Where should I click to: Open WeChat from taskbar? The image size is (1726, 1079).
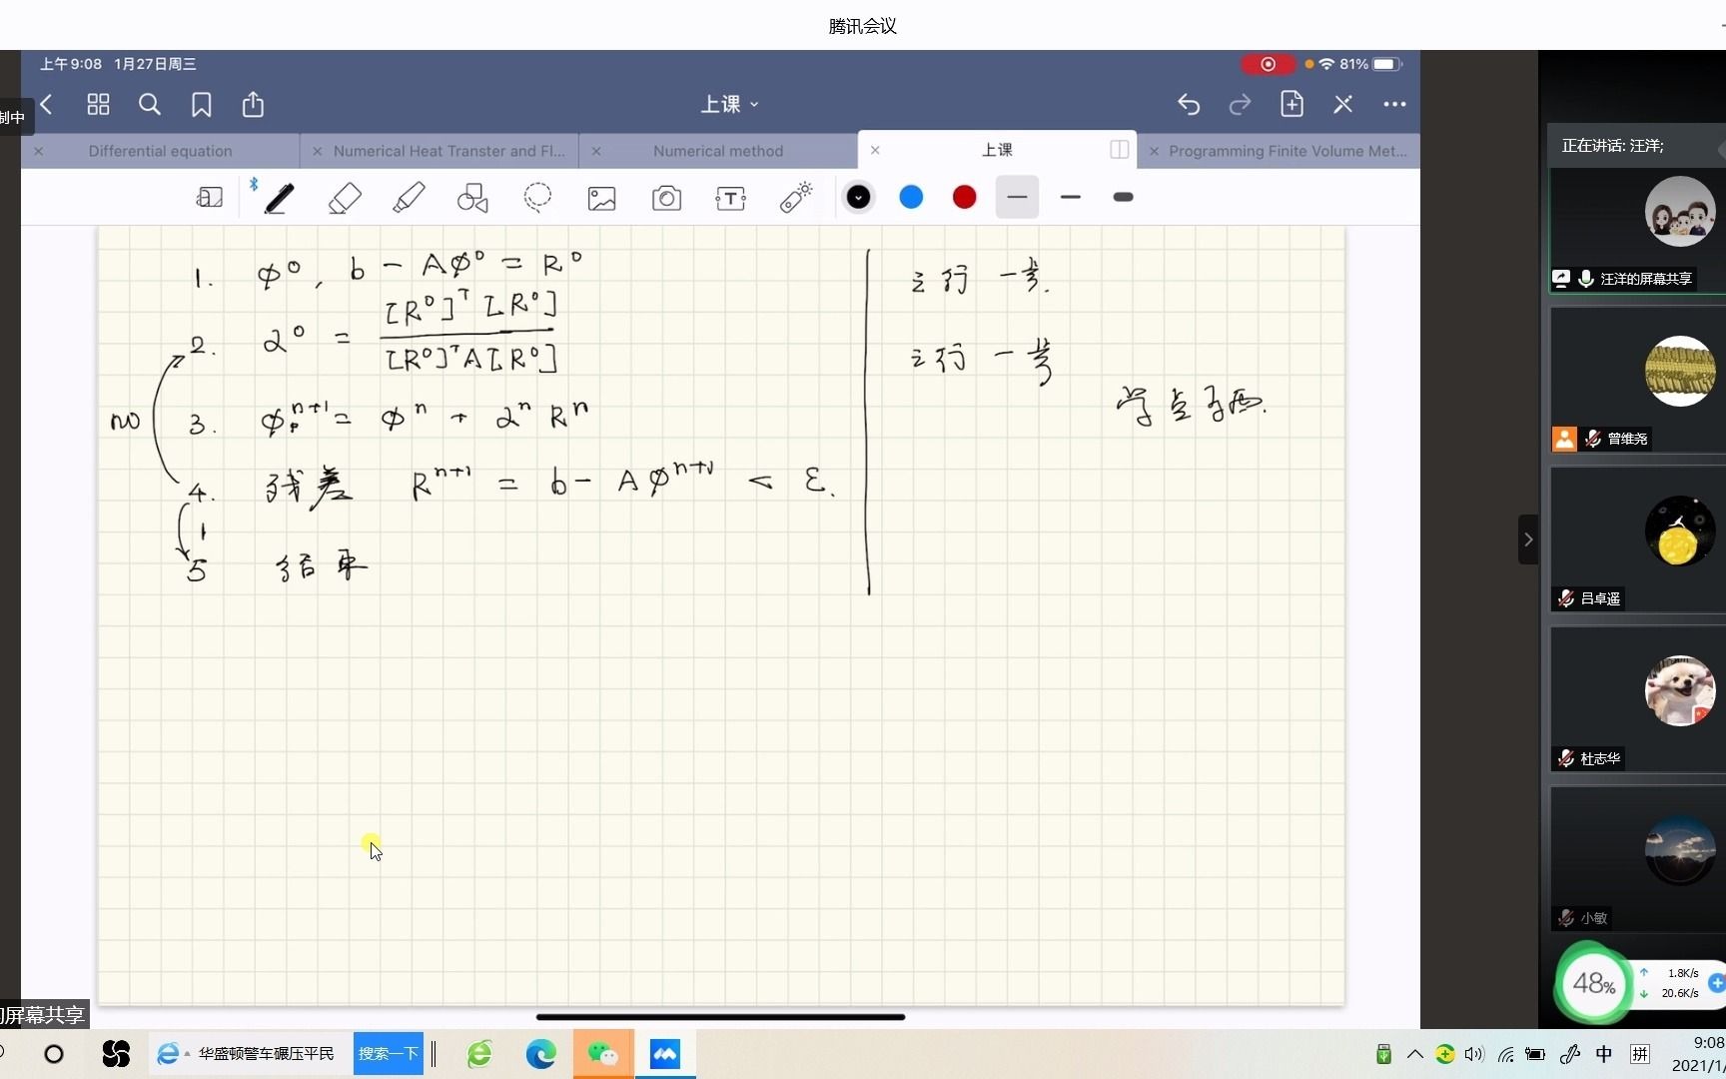tap(602, 1054)
